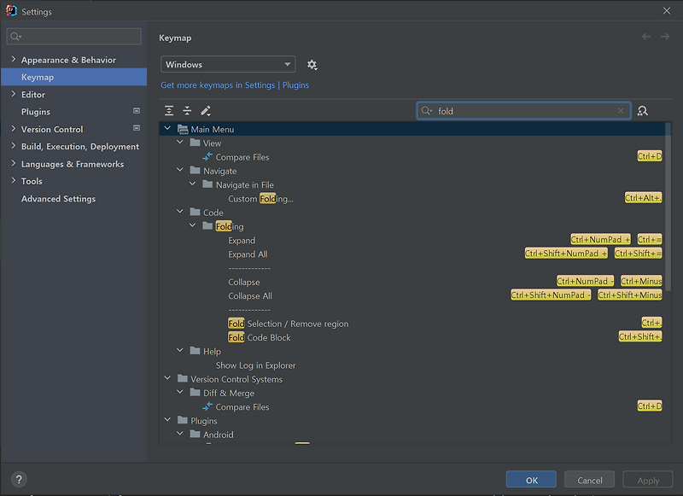Expand the Plugins tree node
The image size is (683, 496).
[x=167, y=420]
